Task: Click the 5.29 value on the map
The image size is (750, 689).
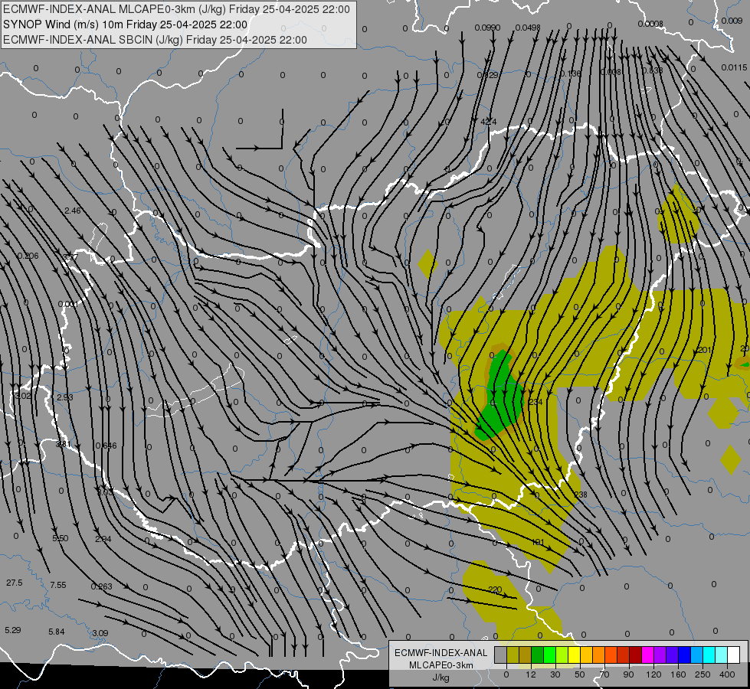Action: pyautogui.click(x=13, y=630)
